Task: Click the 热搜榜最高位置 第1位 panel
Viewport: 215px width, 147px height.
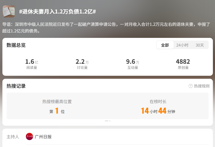Action: point(57,106)
